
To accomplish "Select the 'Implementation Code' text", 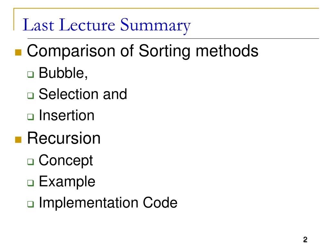I will (x=108, y=203).
